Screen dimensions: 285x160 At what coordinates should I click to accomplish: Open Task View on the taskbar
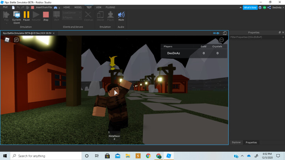tap(97, 156)
